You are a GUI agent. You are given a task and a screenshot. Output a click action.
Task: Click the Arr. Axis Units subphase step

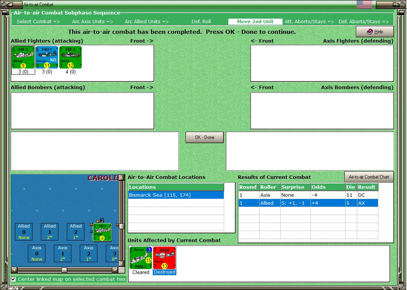92,21
